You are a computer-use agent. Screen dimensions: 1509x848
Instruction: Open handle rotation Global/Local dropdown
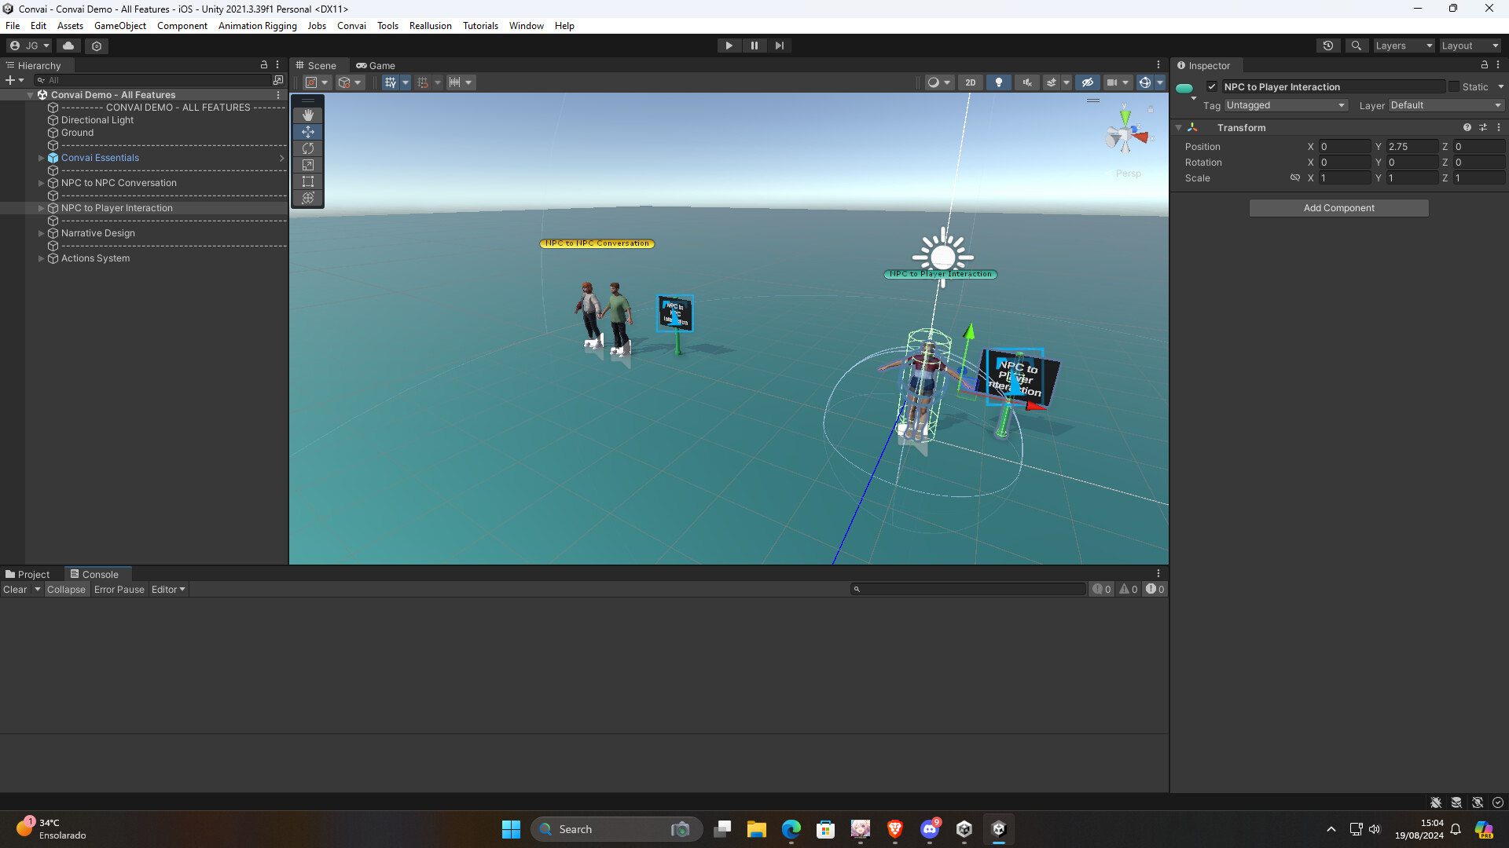click(x=350, y=82)
